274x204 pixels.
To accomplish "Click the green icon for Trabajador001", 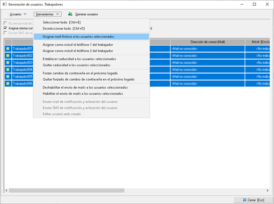I will pyautogui.click(x=8, y=49).
